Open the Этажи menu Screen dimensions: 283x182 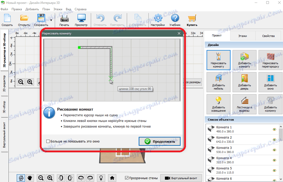pyautogui.click(x=58, y=9)
